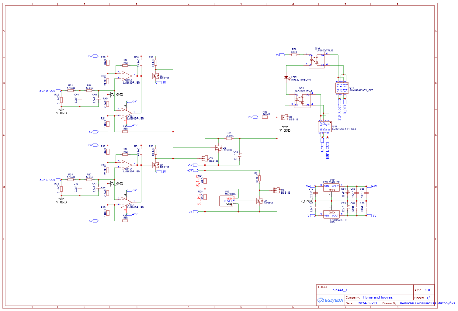Click the EasyEDA logo in title block
The width and height of the screenshot is (458, 311).
[x=330, y=300]
